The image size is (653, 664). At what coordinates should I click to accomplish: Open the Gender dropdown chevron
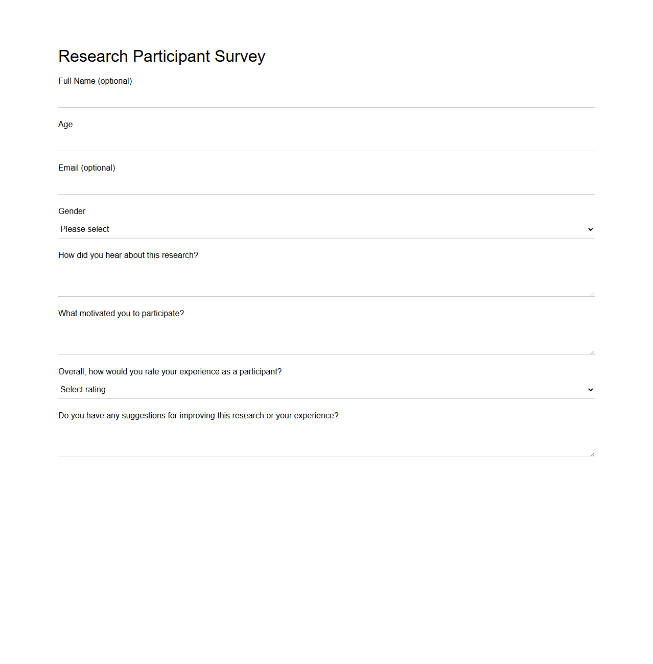tap(590, 229)
